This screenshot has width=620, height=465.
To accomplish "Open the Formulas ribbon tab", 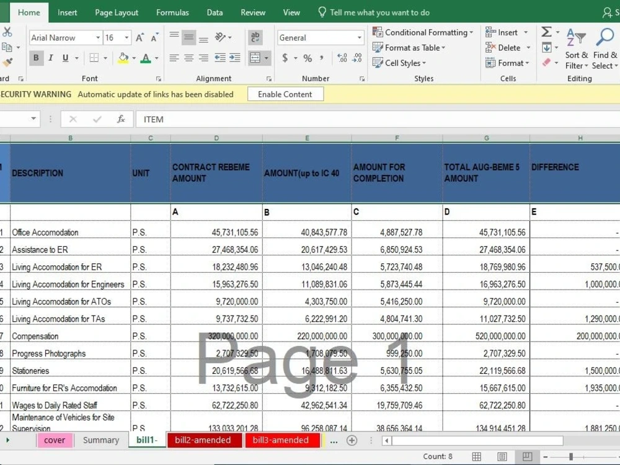I will [172, 12].
